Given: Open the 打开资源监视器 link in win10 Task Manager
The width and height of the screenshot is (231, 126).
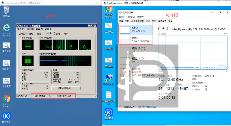Looking at the screenshot, I should tap(149, 107).
